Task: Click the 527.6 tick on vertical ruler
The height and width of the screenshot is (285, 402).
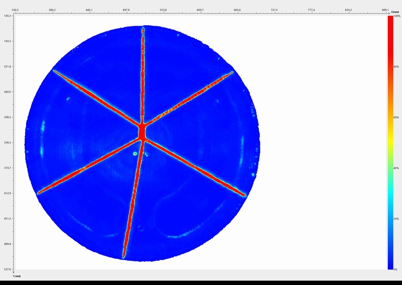Action: click(x=7, y=269)
